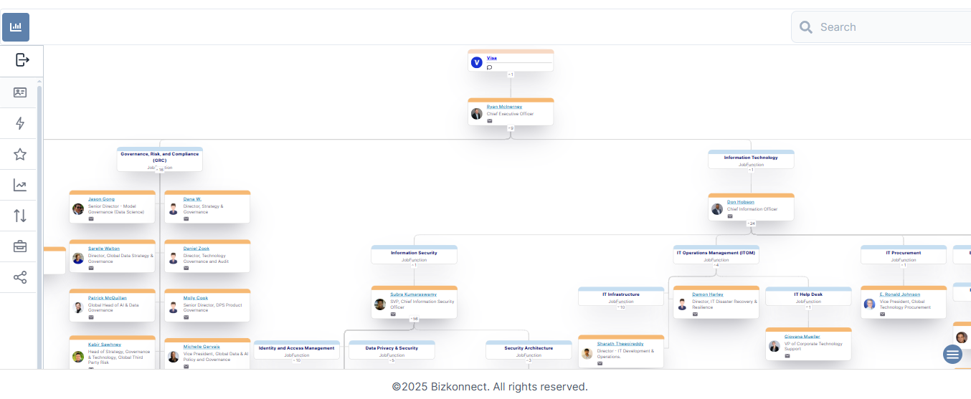Click the share sidebar icon
This screenshot has width=971, height=399.
pyautogui.click(x=20, y=277)
